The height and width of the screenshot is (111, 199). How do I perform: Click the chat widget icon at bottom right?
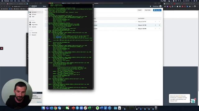pyautogui.click(x=193, y=101)
